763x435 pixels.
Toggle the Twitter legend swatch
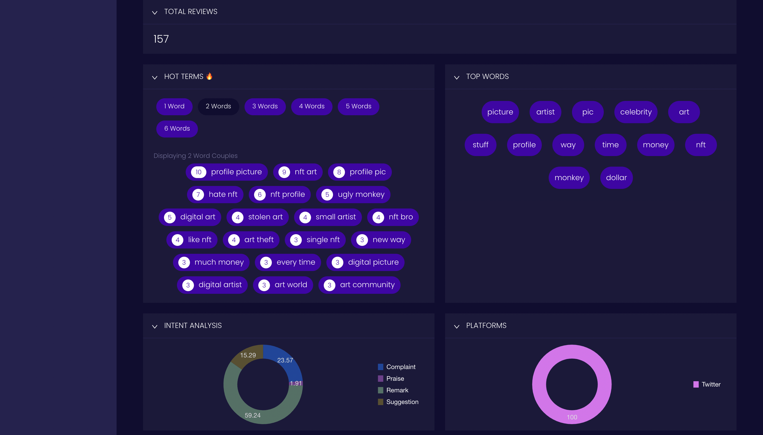coord(696,384)
